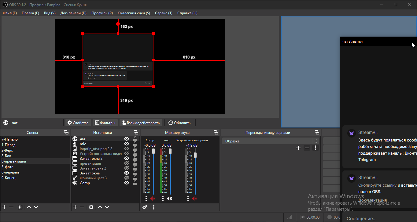Float the Сцены dock panel icon

66,132
